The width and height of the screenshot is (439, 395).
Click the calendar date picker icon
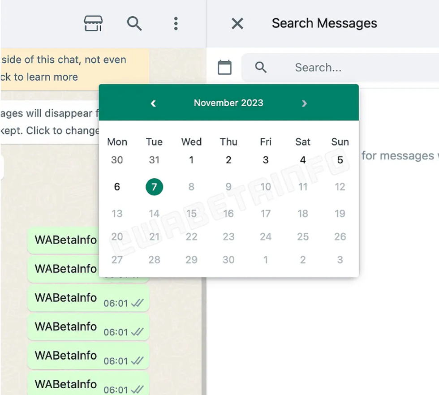point(224,68)
